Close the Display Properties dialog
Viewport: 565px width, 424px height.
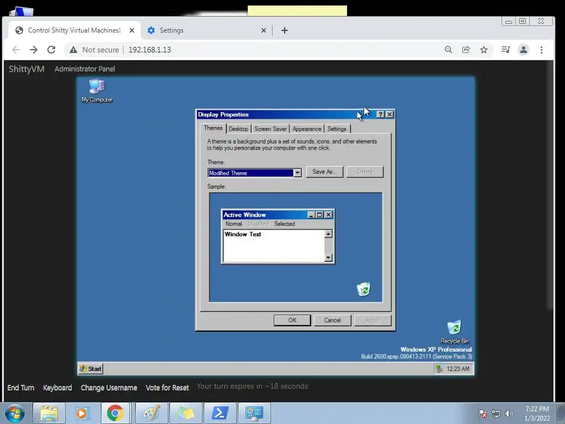390,114
